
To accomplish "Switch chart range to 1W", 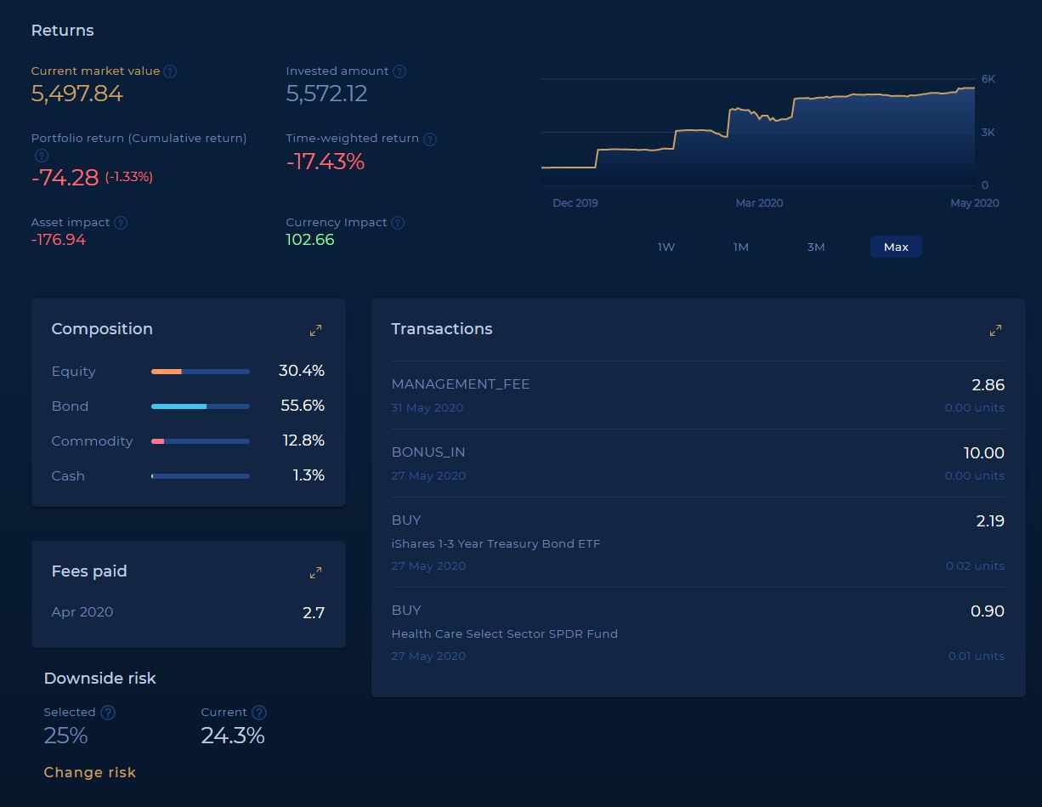I will pos(666,247).
